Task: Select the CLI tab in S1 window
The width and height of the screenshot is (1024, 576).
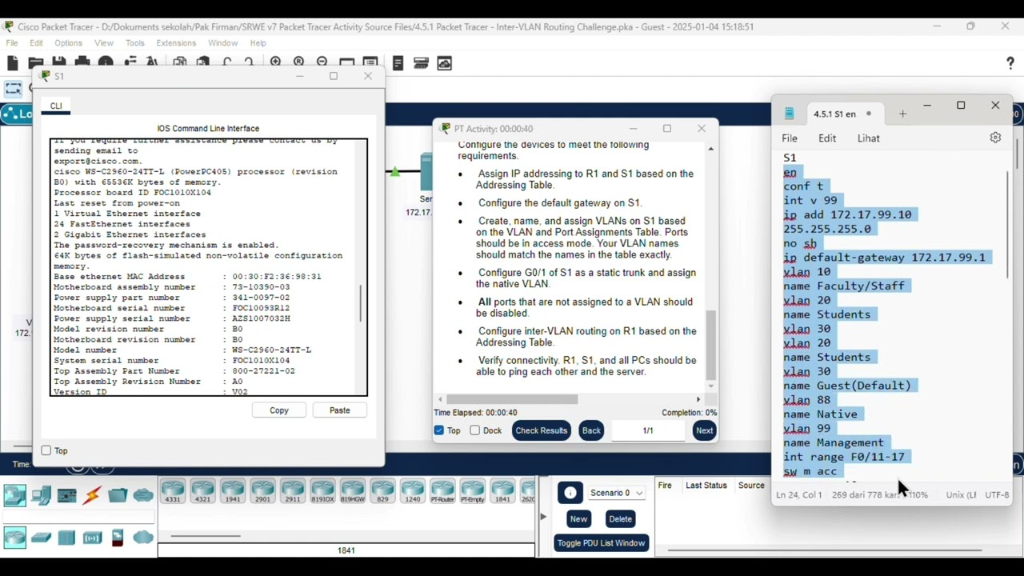Action: point(56,106)
